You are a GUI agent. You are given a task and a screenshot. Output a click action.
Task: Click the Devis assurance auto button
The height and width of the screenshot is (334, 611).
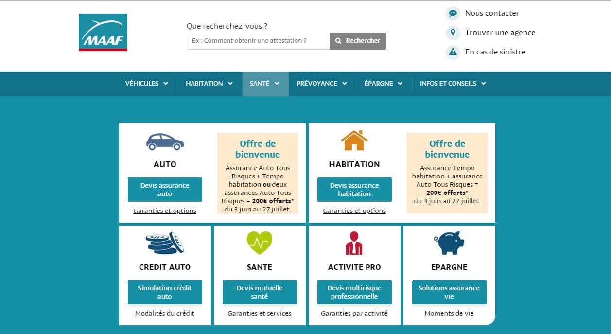tap(165, 189)
